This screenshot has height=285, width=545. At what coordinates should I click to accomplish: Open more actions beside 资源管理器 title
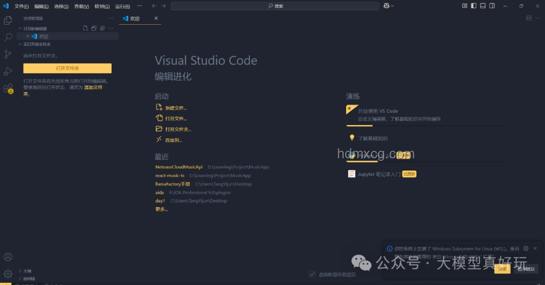tap(111, 18)
